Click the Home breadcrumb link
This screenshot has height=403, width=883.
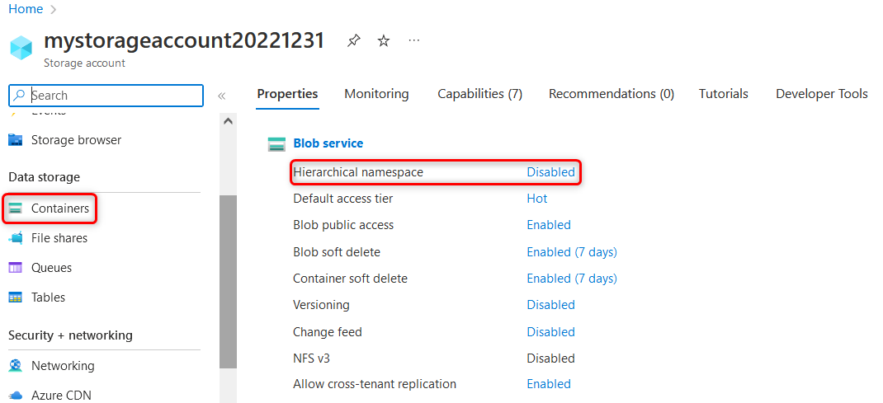[x=26, y=9]
